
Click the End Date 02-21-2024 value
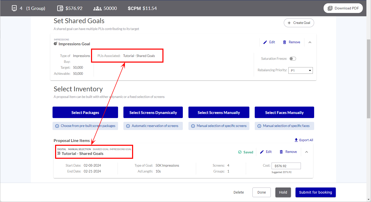[x=92, y=171]
